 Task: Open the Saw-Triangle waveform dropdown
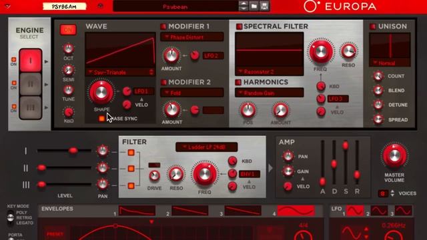pos(120,73)
